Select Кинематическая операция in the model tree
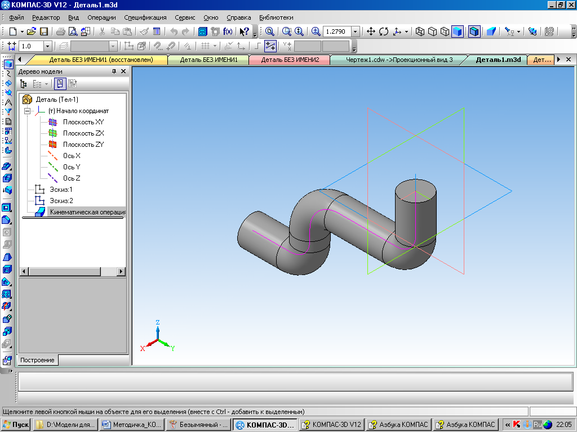 (x=87, y=212)
